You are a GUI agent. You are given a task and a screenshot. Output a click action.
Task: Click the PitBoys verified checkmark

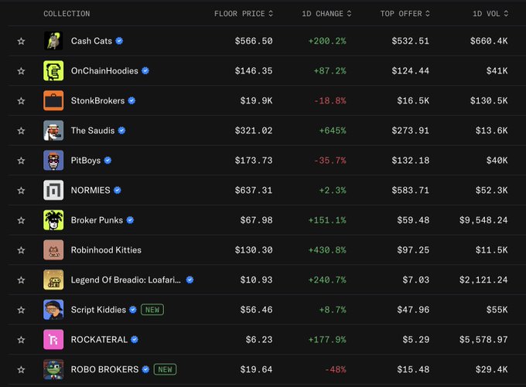click(x=108, y=160)
